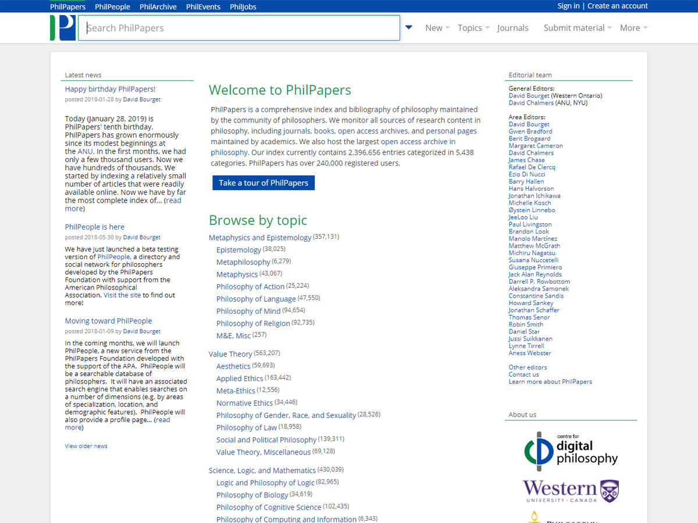Open PhilJobs from the top bar
Screen dimensions: 698x523
[243, 6]
